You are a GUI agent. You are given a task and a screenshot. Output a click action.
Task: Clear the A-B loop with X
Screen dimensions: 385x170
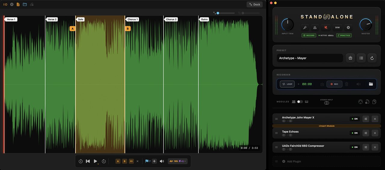click(138, 161)
